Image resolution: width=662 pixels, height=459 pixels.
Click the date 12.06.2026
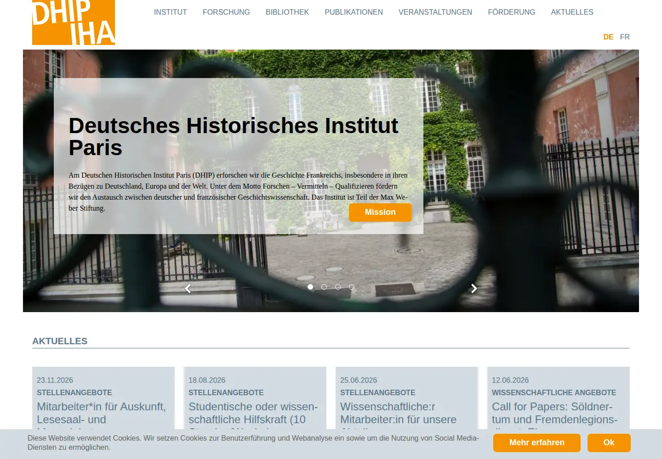click(510, 380)
